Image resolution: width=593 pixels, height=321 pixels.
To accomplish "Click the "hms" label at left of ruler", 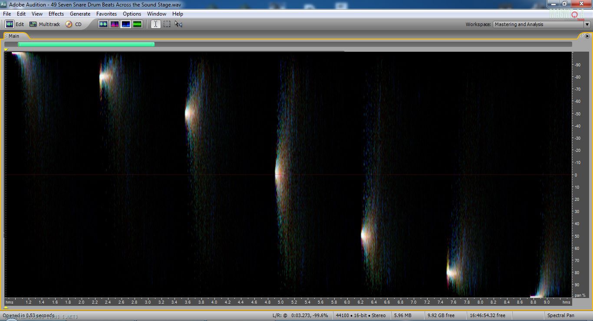I will pos(10,302).
